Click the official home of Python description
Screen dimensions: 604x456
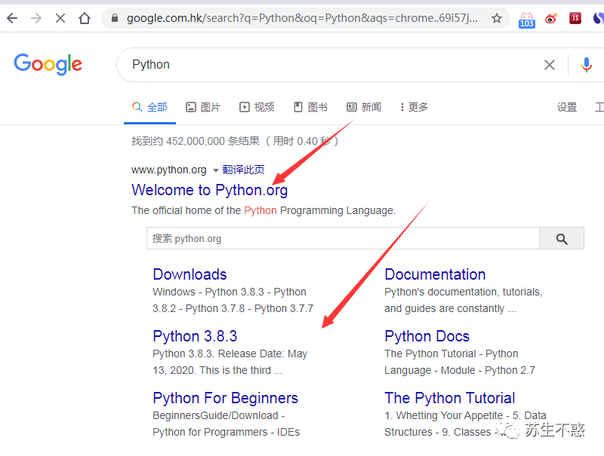pos(263,211)
